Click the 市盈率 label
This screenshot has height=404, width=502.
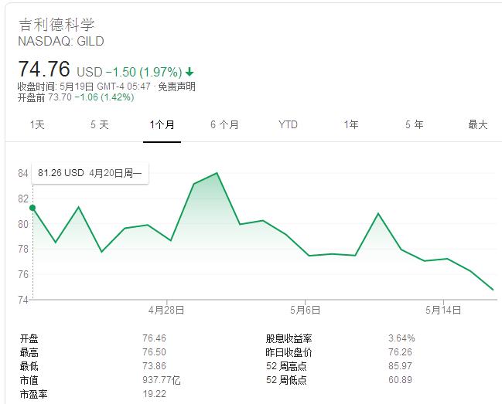point(33,394)
